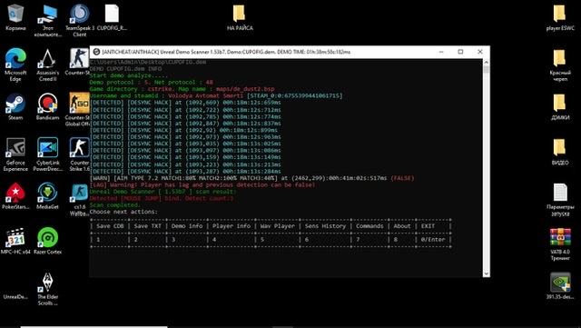Click the Player info option in console
This screenshot has height=328, width=581.
231,226
